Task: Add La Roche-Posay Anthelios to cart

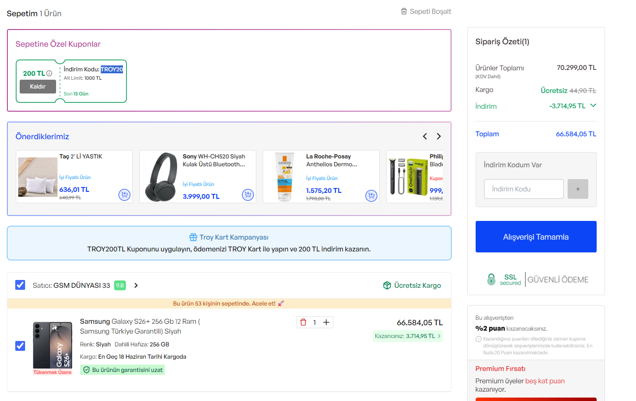Action: (x=371, y=196)
